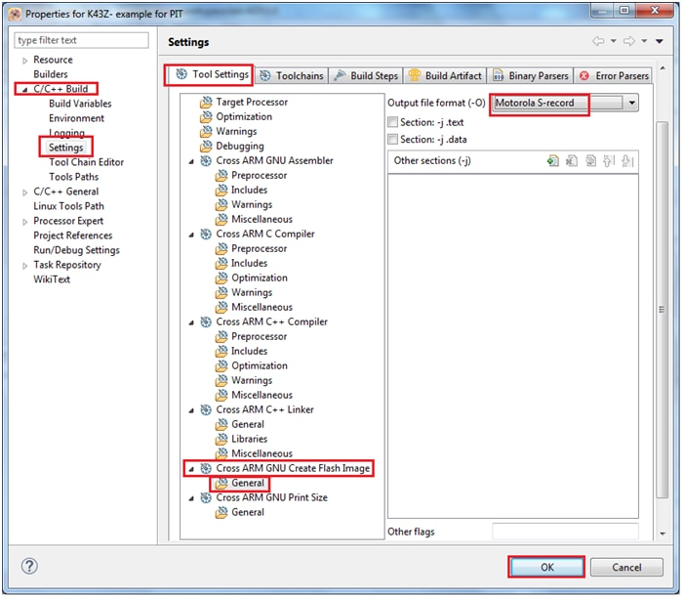Image resolution: width=684 pixels, height=598 pixels.
Task: Enable the Section -j .text checkbox
Action: pyautogui.click(x=393, y=122)
